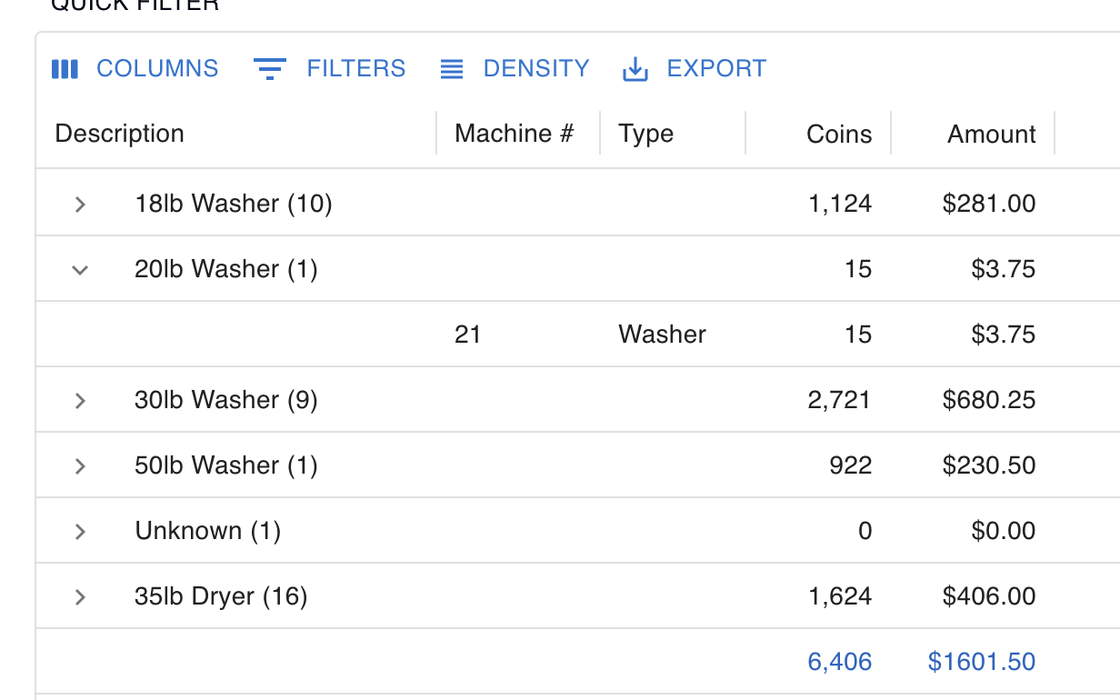Click the Filters funnel icon
The image size is (1120, 700).
(269, 69)
